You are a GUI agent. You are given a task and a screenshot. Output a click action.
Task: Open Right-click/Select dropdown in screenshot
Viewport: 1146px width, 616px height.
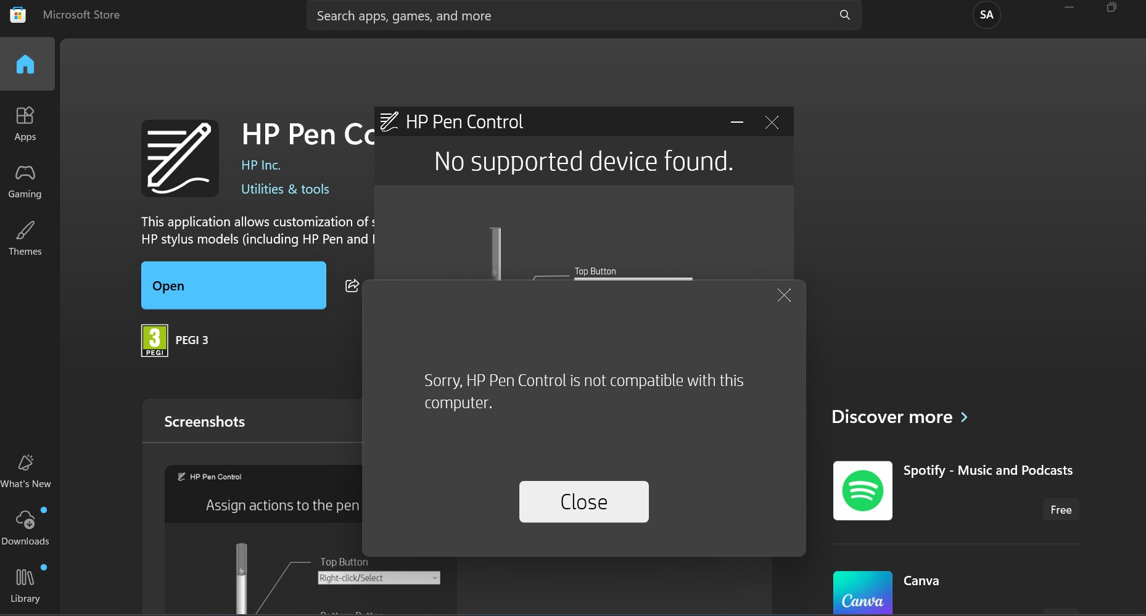tap(379, 578)
